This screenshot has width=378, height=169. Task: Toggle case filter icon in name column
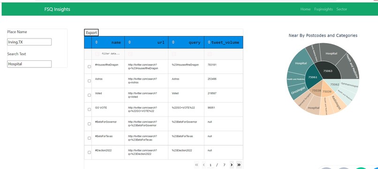coord(97,54)
